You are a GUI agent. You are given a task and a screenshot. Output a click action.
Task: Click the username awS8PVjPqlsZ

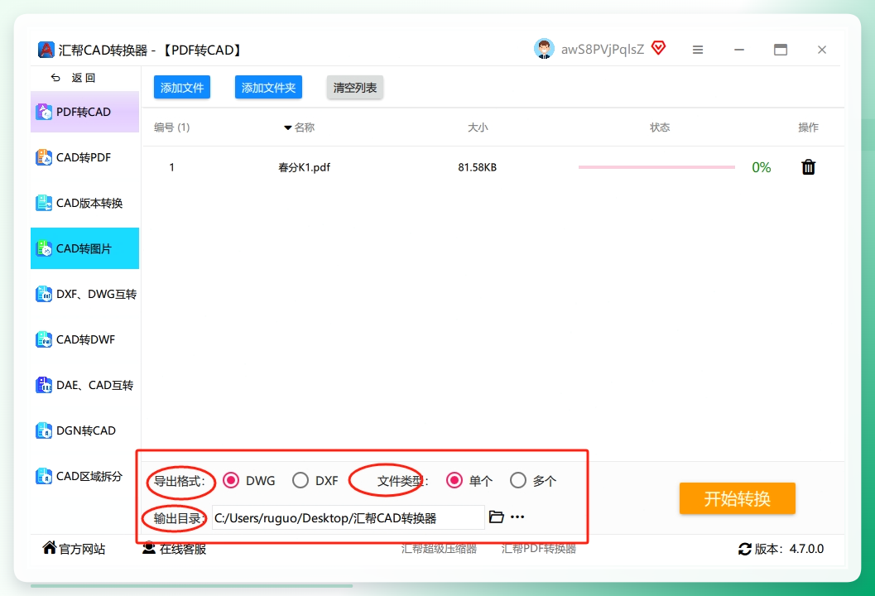[602, 50]
